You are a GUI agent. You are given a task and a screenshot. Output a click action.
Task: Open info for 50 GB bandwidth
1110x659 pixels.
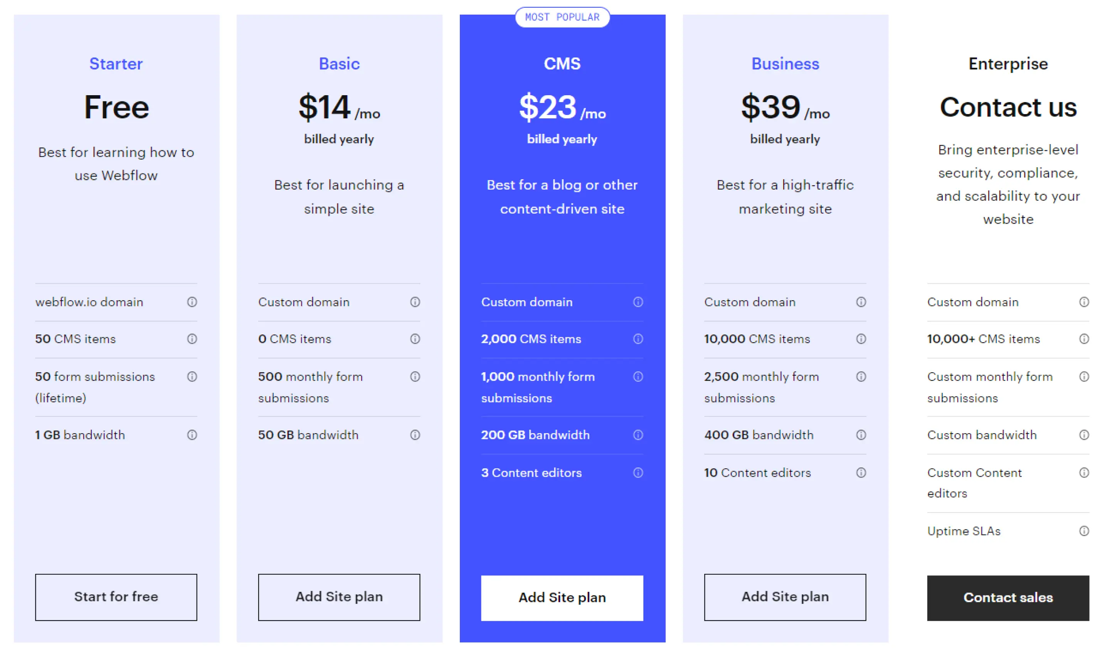click(415, 435)
